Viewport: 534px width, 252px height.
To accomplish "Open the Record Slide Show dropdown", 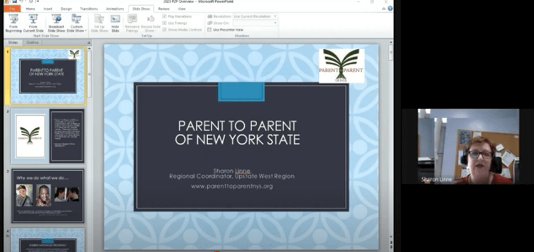I will tap(151, 23).
